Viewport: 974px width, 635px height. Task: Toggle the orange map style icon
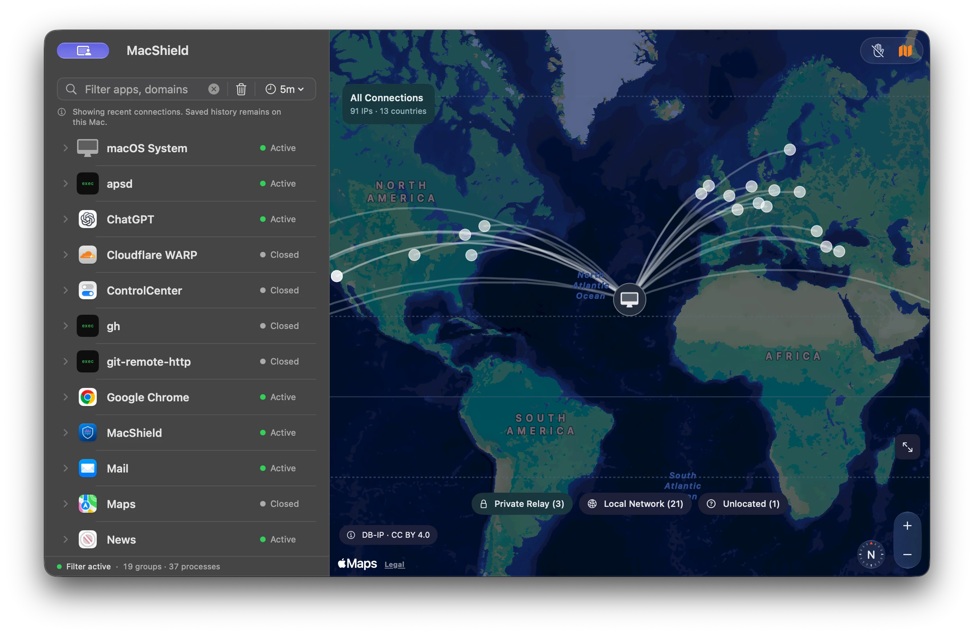[x=905, y=51]
